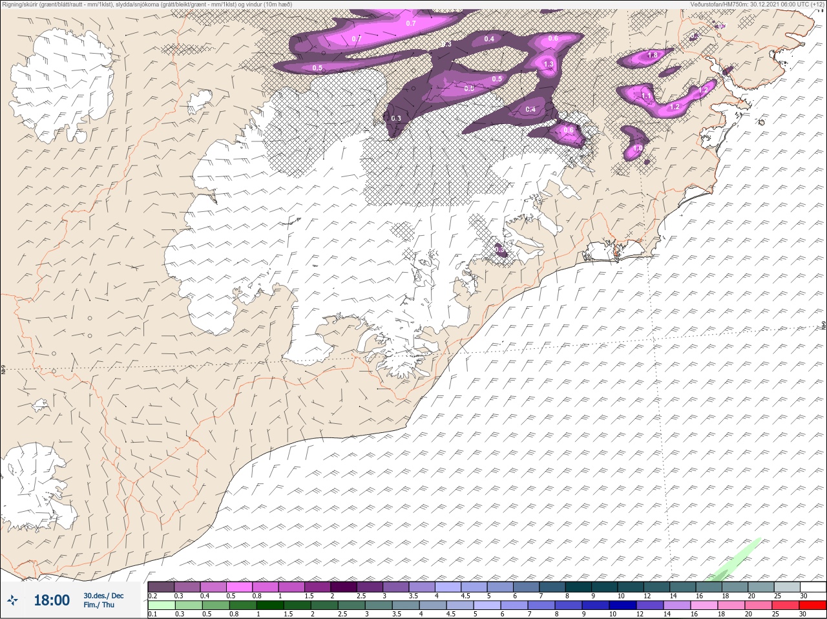Pick the darkest green 1 swatch, lower legend
Screen dimensions: 827x619
click(x=269, y=605)
